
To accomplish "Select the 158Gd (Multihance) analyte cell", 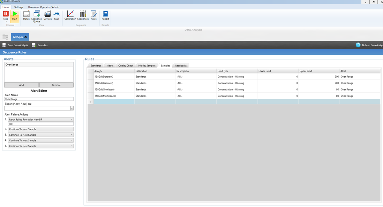I will pyautogui.click(x=114, y=96).
